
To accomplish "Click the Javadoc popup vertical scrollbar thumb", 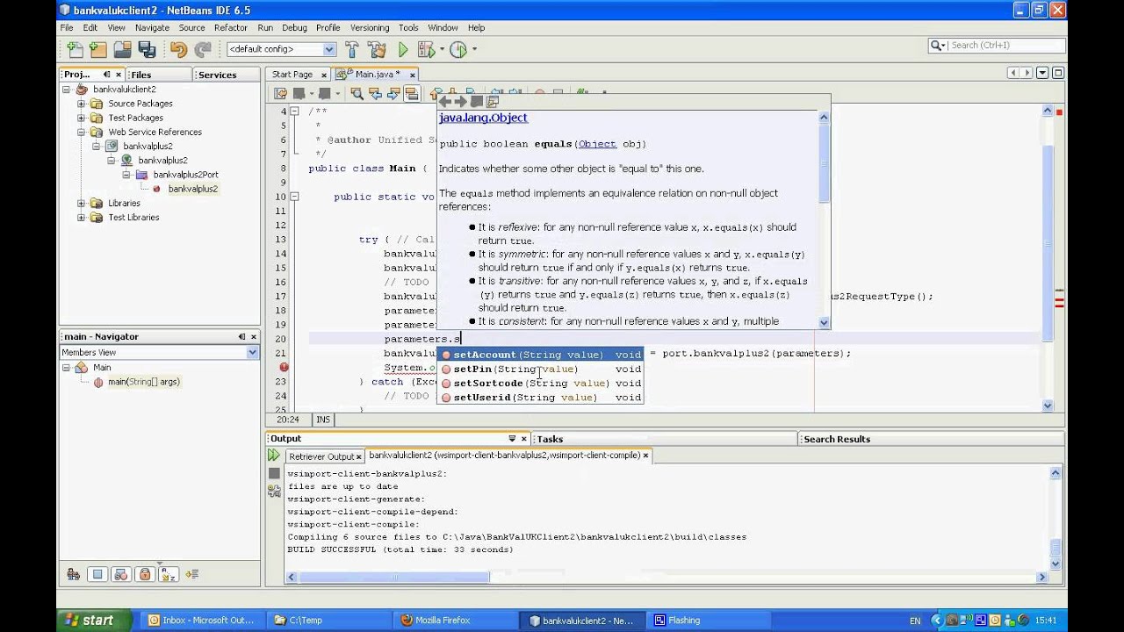I will [824, 163].
